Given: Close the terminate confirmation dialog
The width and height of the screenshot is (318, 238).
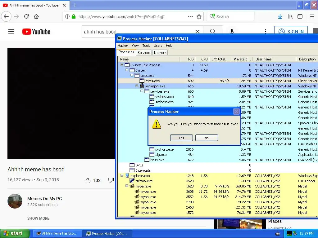Looking at the screenshot, I should (236, 111).
